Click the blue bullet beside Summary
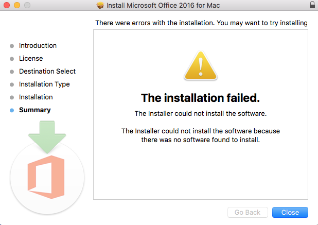The image size is (318, 225). tap(12, 110)
